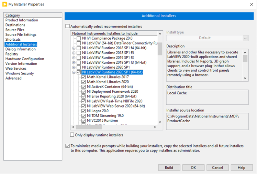The width and height of the screenshot is (257, 174).
Task: Check NI LabVIEW Runtime 2020 SP1 box
Action: coord(79,68)
